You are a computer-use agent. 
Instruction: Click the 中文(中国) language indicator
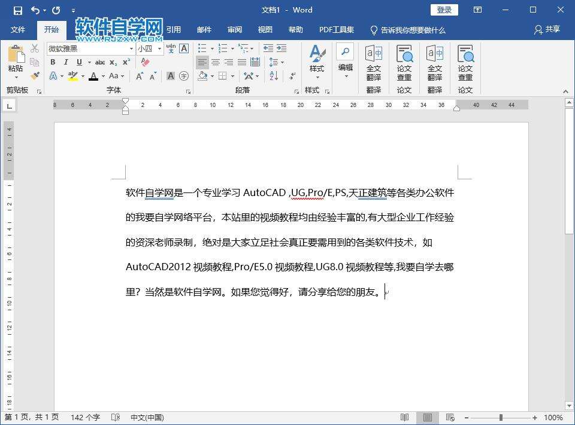coord(147,417)
